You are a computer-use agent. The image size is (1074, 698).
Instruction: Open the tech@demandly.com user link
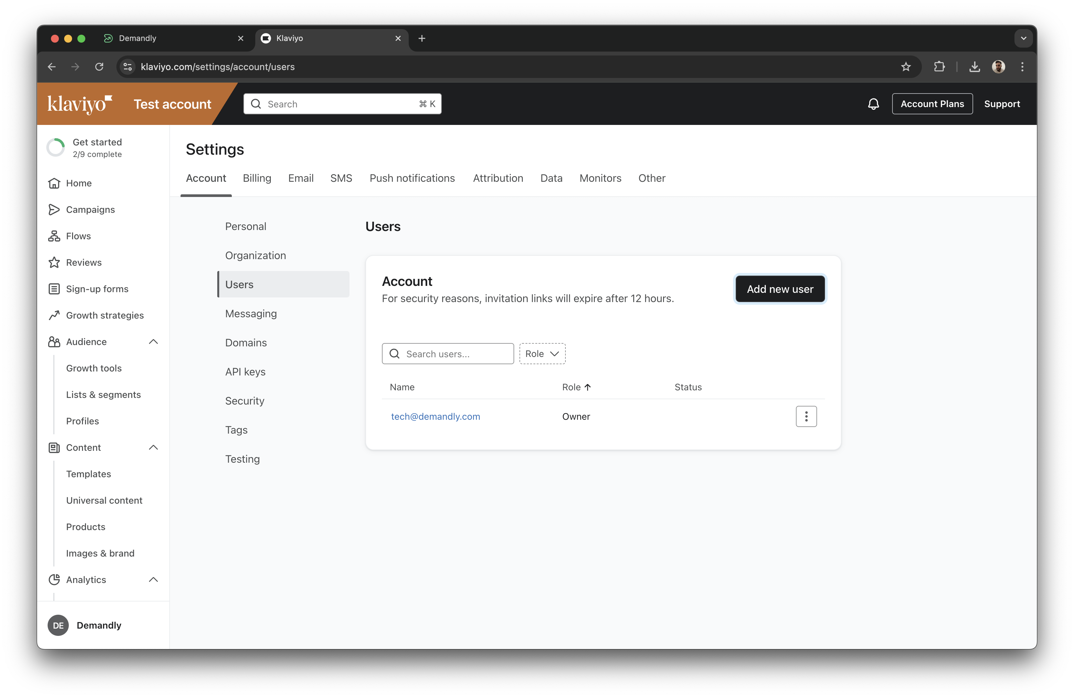click(x=435, y=416)
